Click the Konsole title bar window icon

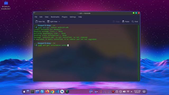(x=35, y=13)
